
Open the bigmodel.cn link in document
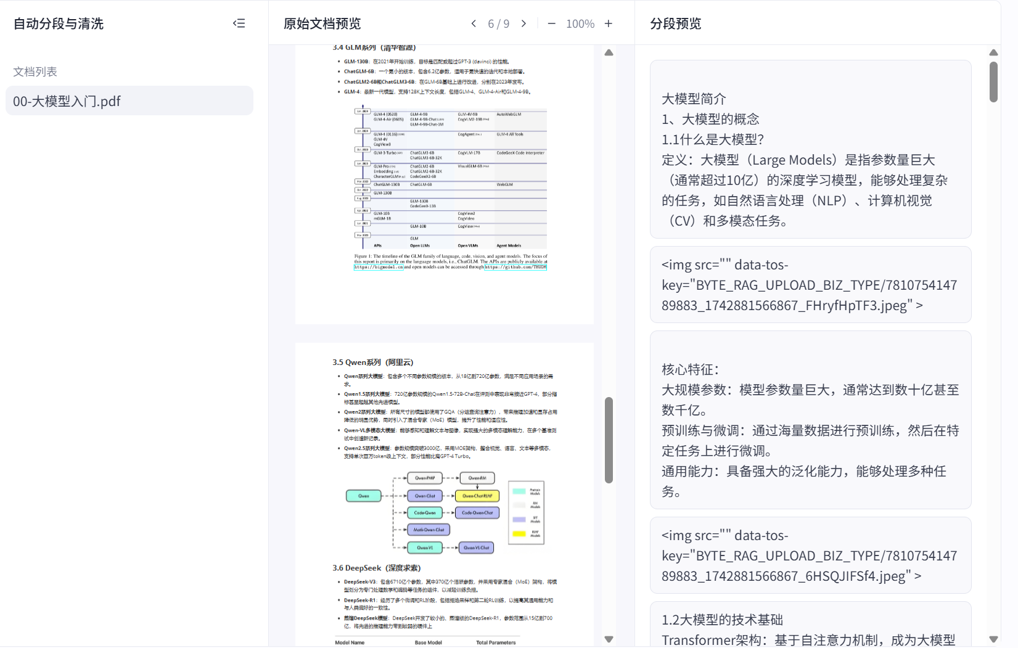(x=379, y=267)
